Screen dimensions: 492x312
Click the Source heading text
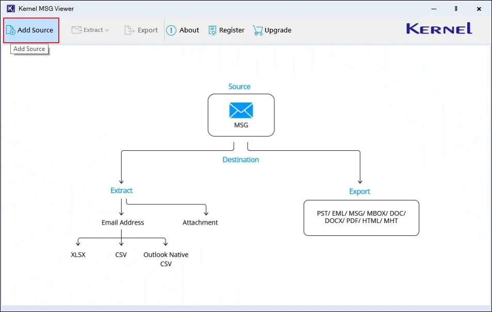pos(239,86)
